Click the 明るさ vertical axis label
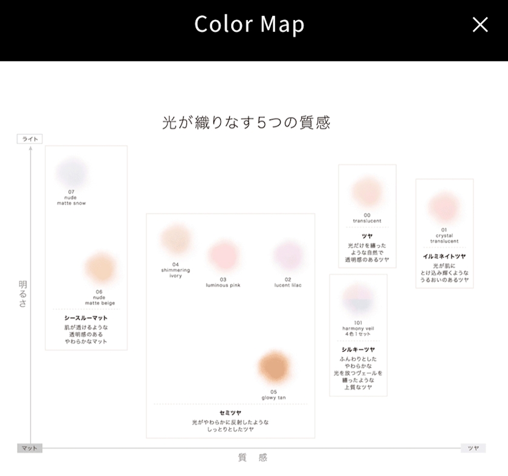Viewport: 508px width, 476px height. click(23, 294)
